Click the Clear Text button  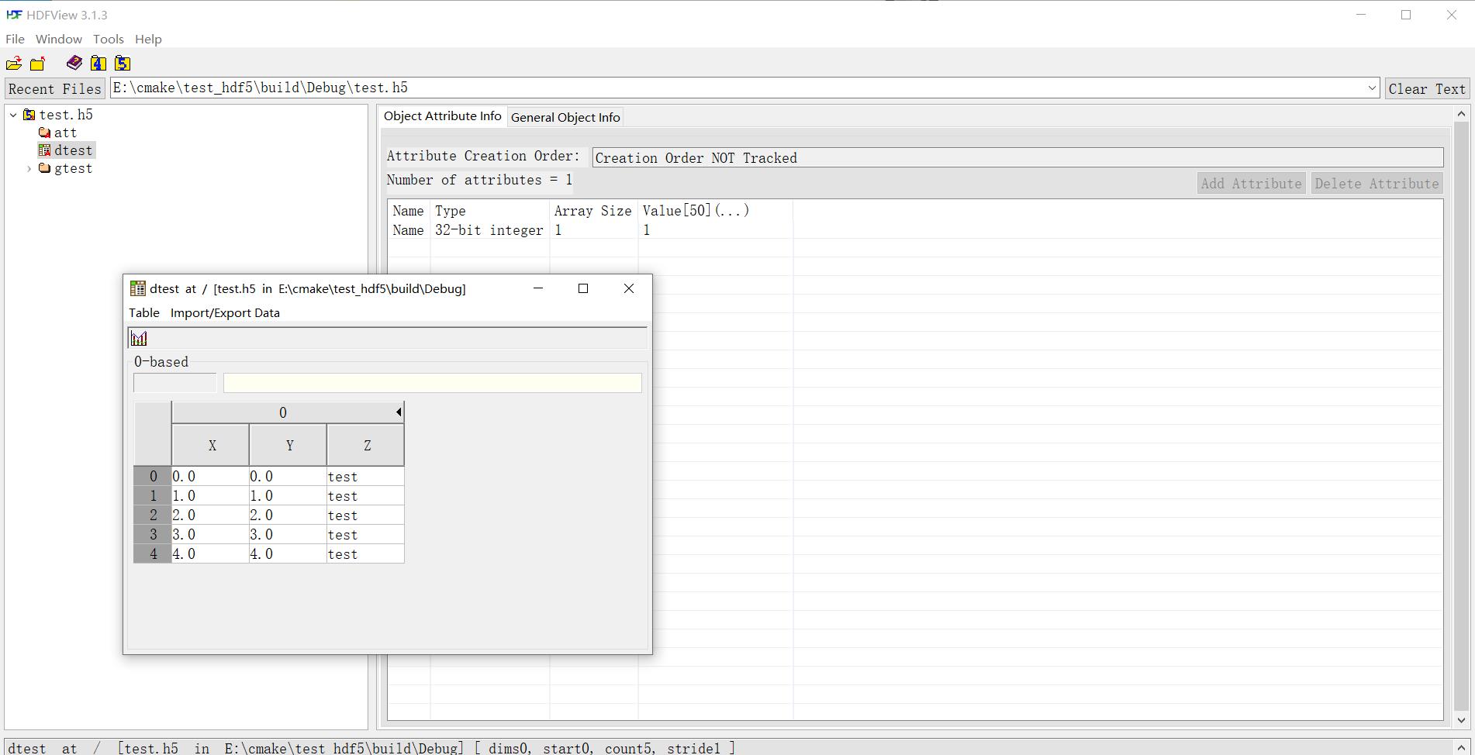tap(1427, 88)
